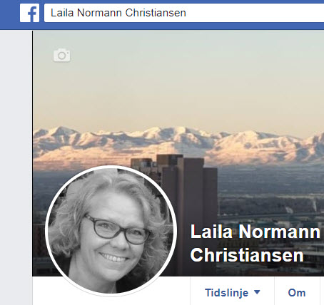The image size is (324, 305).
Task: Focus the search field containing Laila Normann Christiansen
Action: point(184,13)
